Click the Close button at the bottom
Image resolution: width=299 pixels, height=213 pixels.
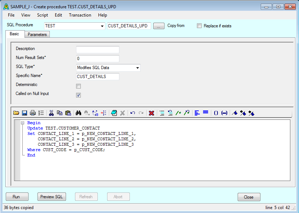tap(249, 197)
